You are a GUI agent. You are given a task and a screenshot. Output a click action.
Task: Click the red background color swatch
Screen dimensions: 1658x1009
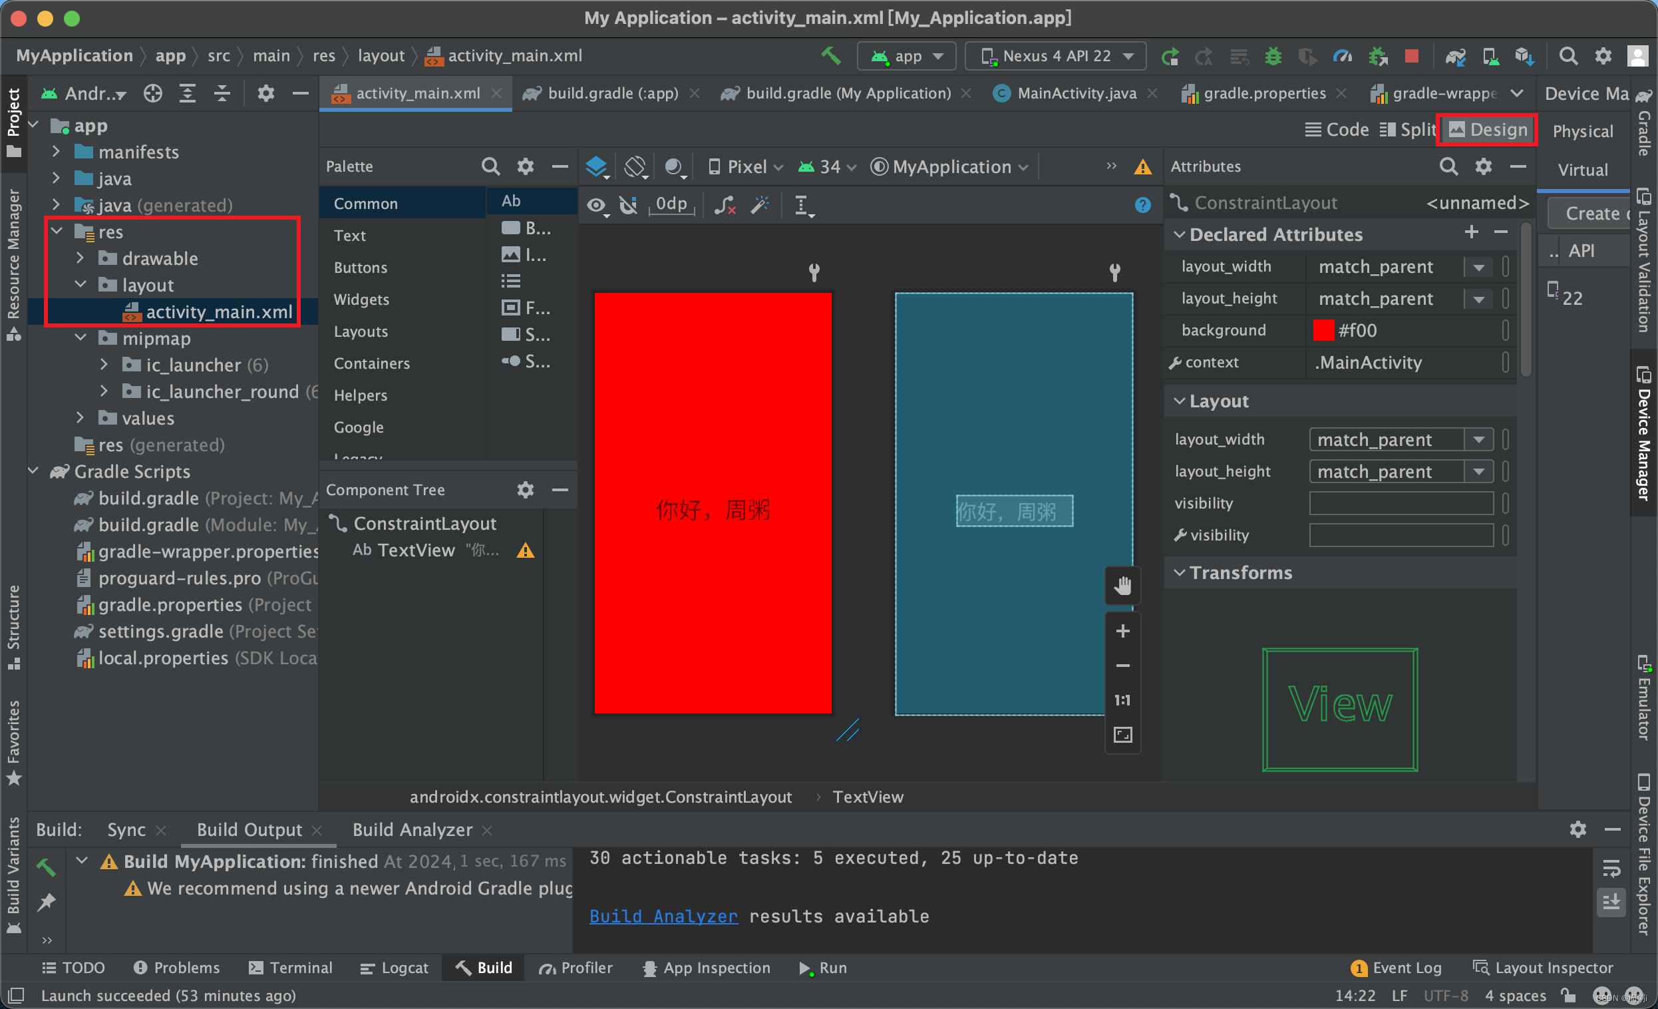(1323, 331)
